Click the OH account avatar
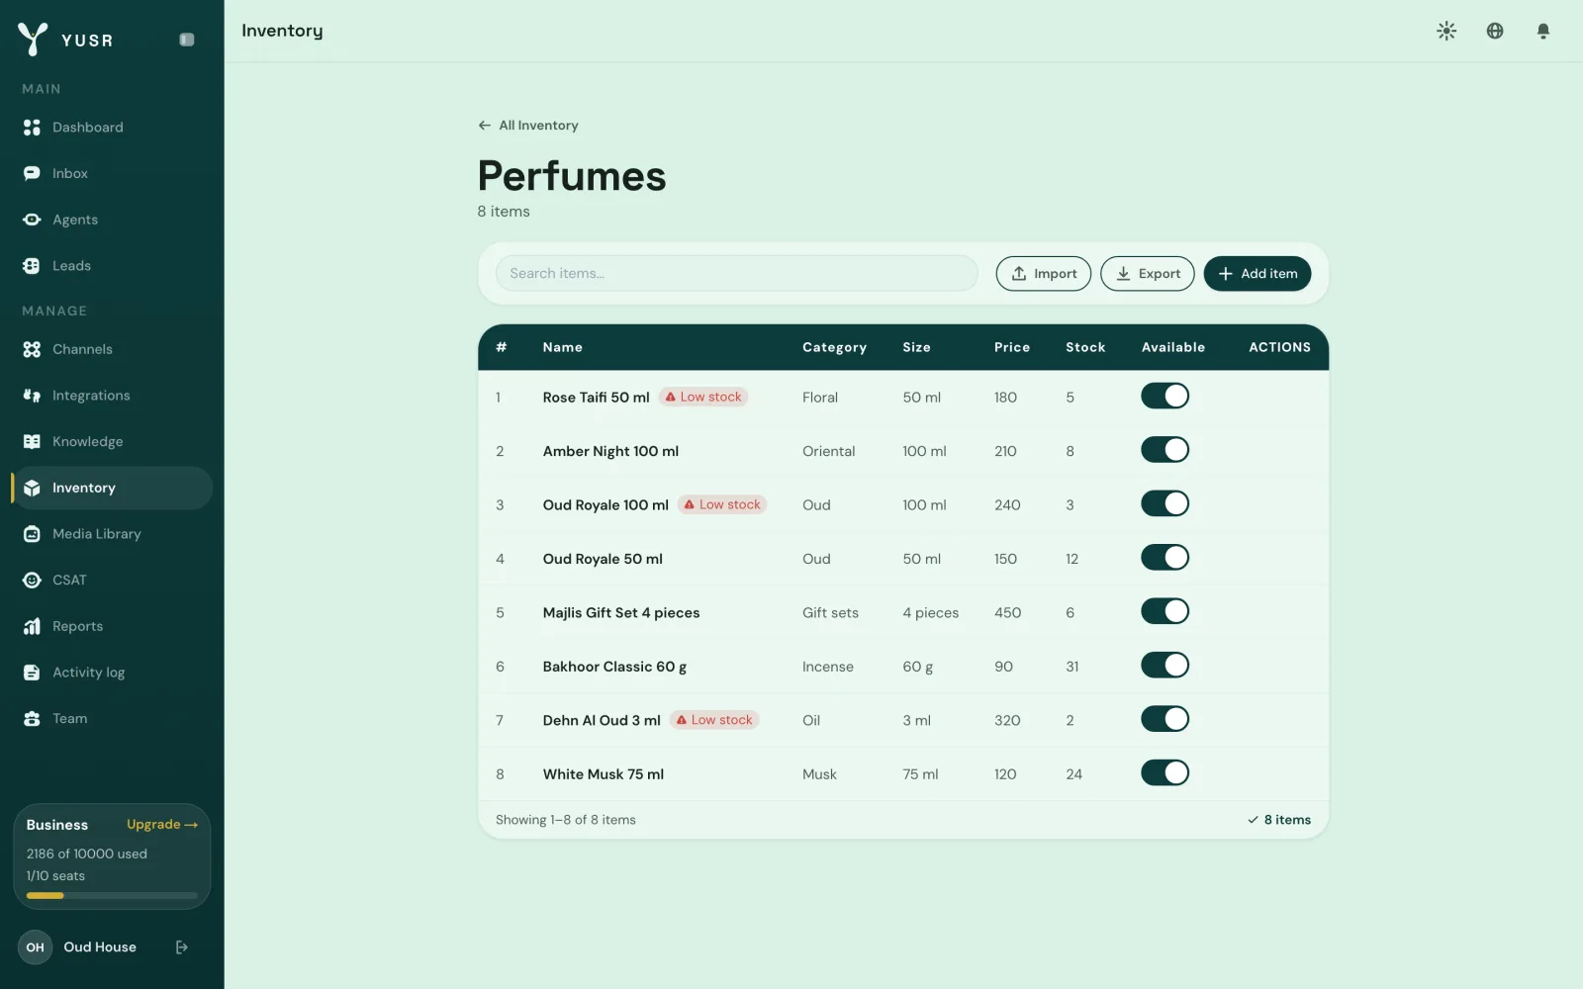The height and width of the screenshot is (989, 1583). coord(35,947)
